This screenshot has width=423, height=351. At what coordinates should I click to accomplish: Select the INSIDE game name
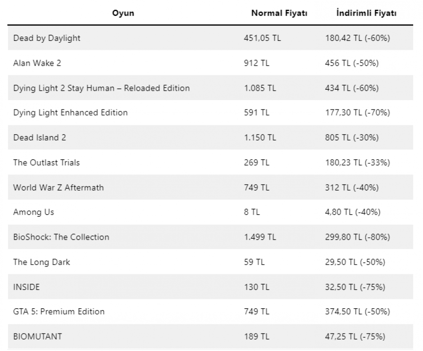point(26,287)
